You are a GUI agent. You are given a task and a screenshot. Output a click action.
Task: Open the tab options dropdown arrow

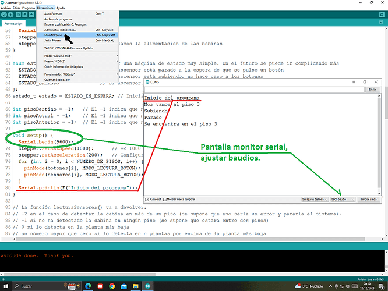coord(381,23)
